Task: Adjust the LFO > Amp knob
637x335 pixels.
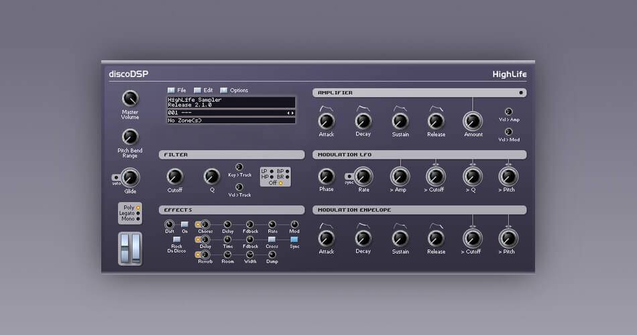Action: click(400, 177)
